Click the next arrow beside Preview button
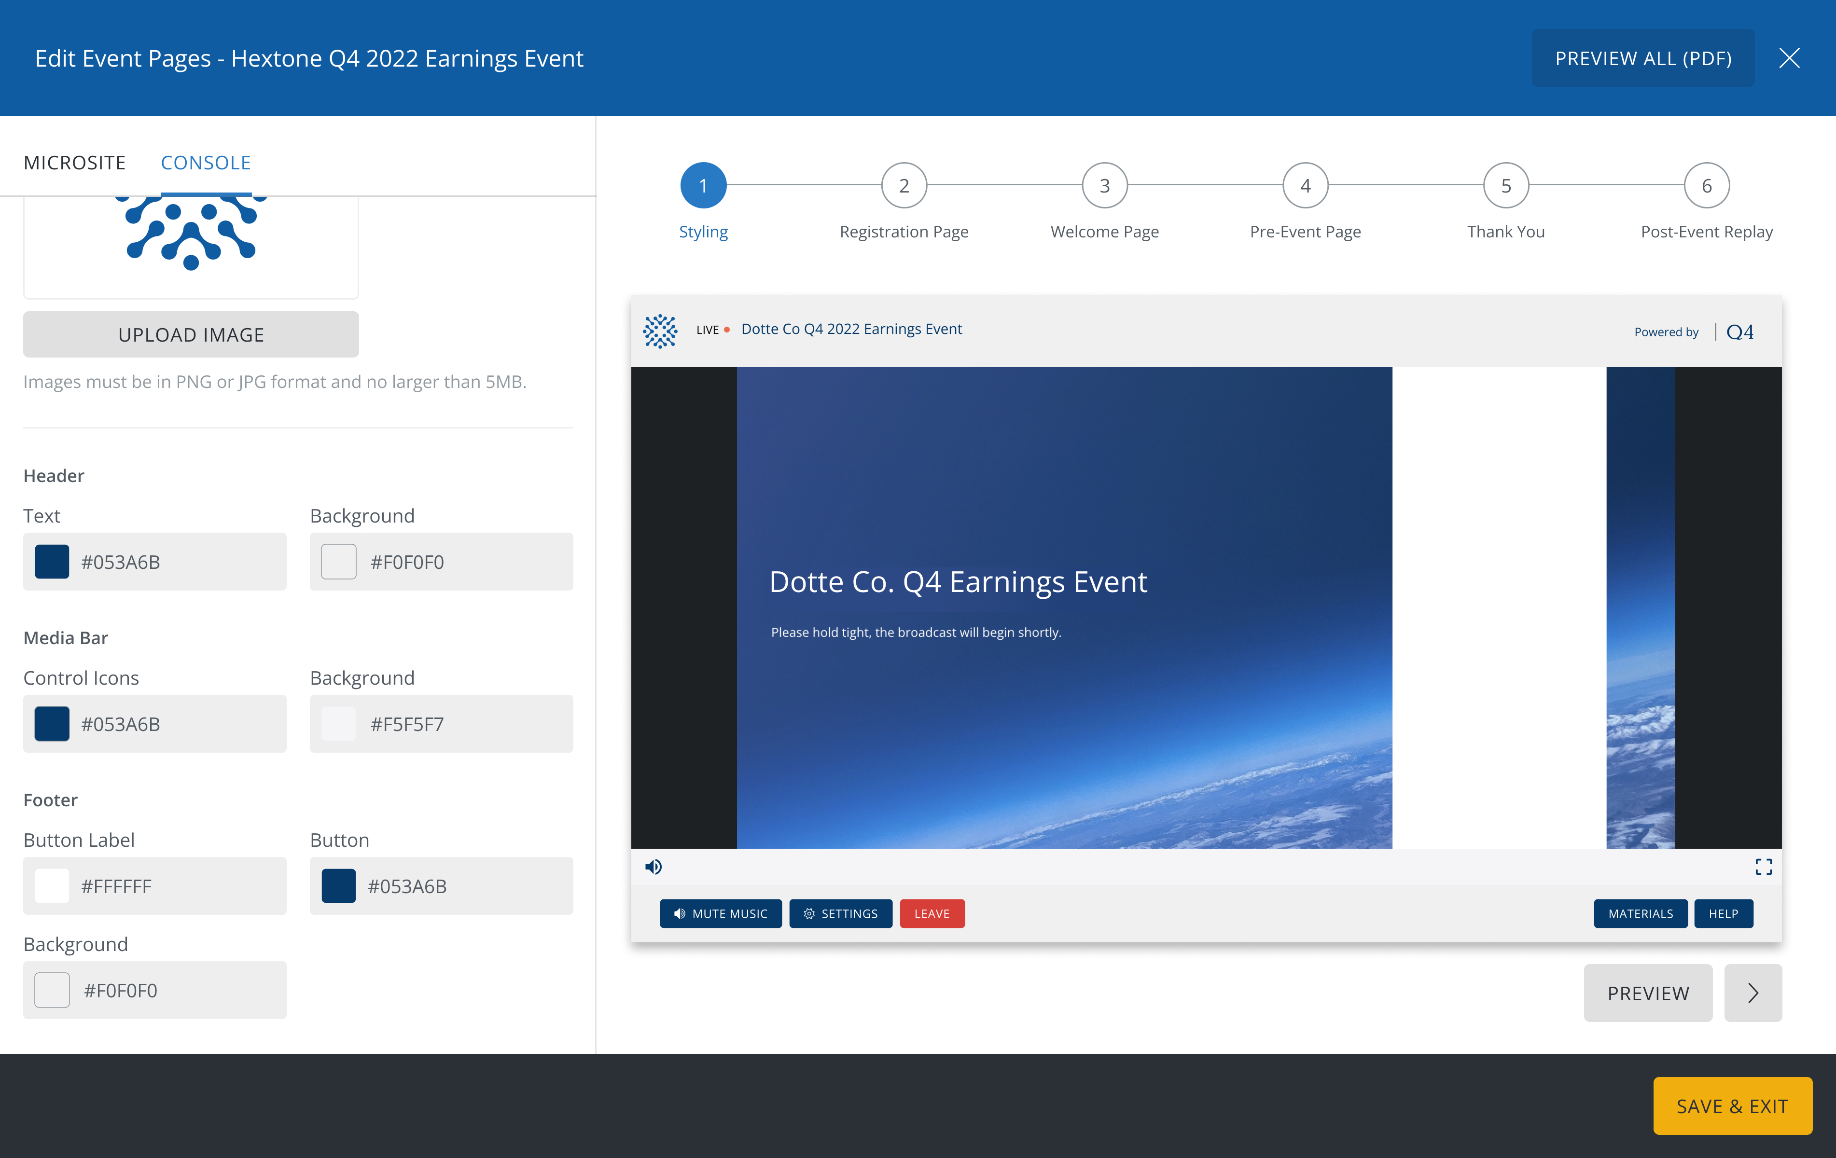The image size is (1836, 1158). (1752, 993)
